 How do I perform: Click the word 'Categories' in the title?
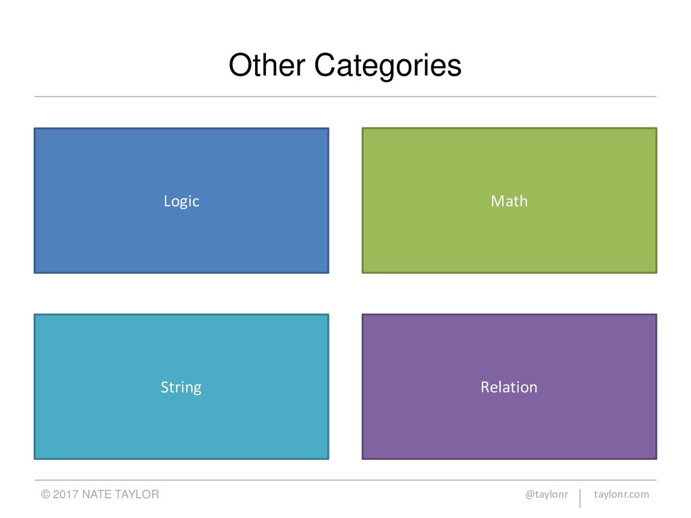(388, 66)
